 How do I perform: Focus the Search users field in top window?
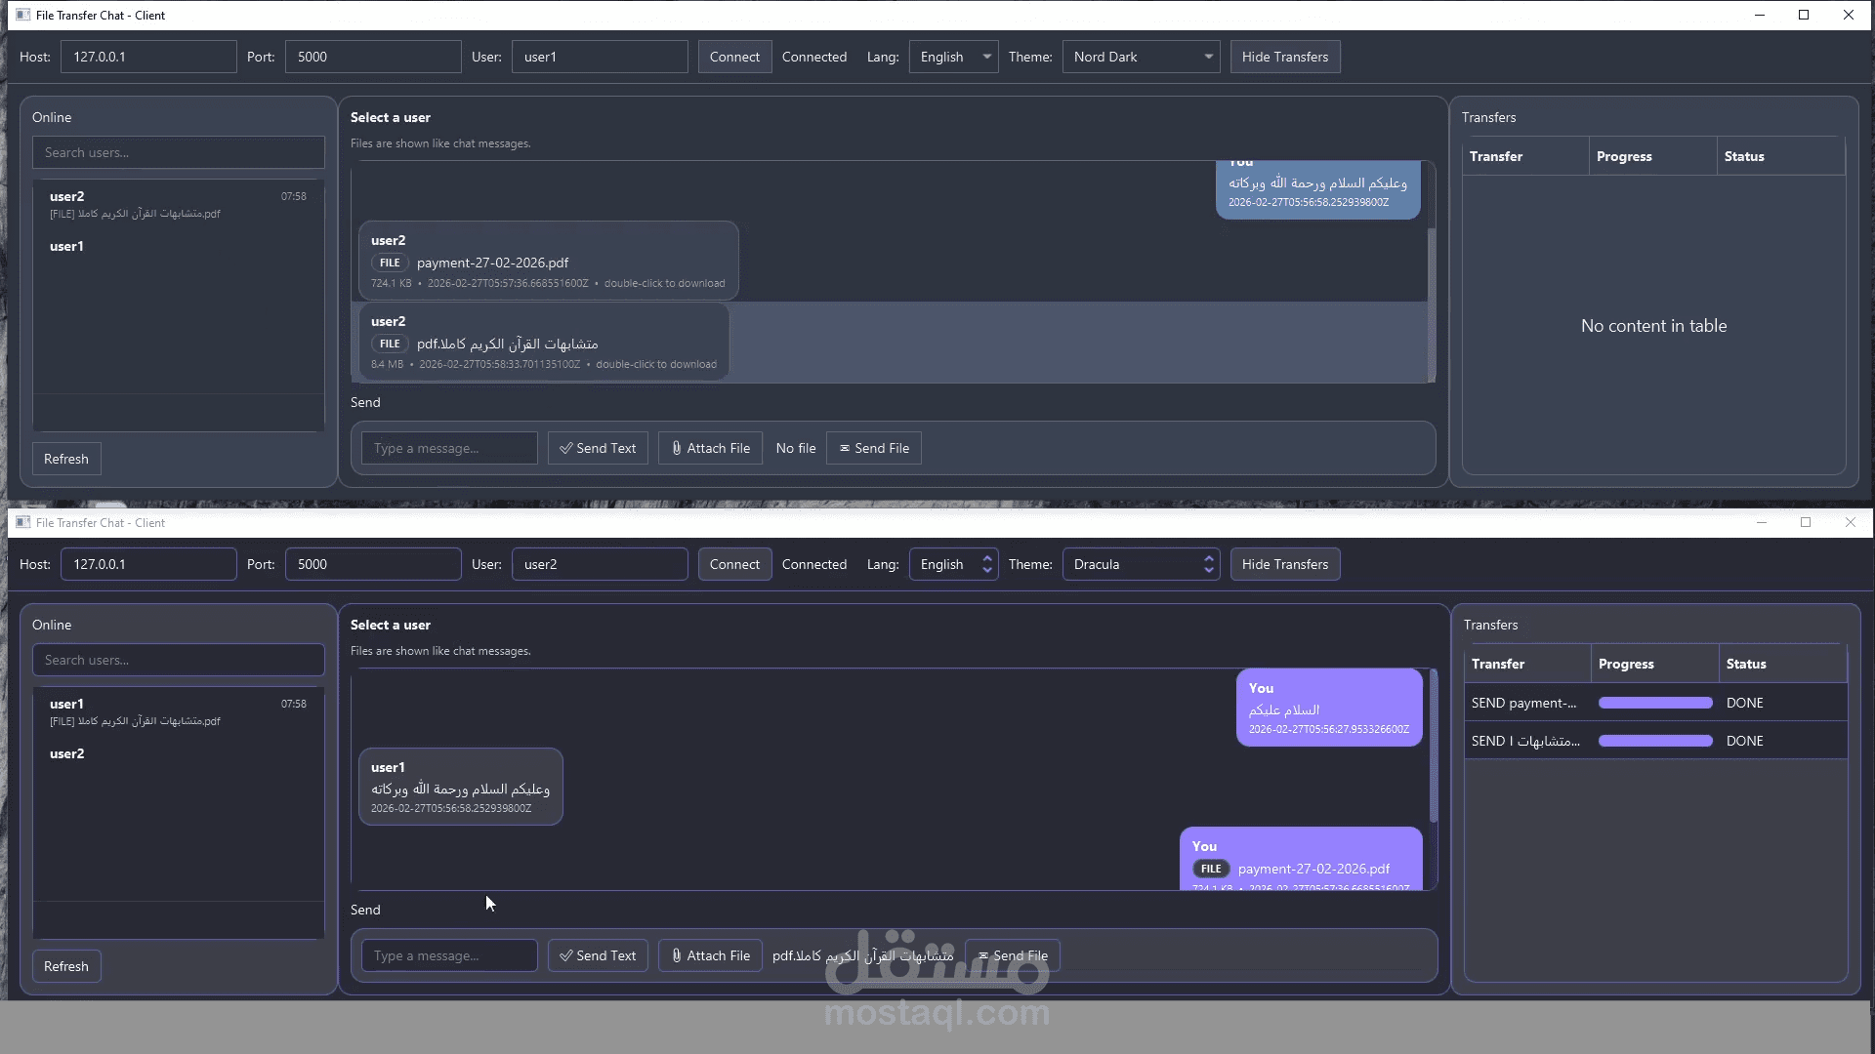tap(178, 152)
